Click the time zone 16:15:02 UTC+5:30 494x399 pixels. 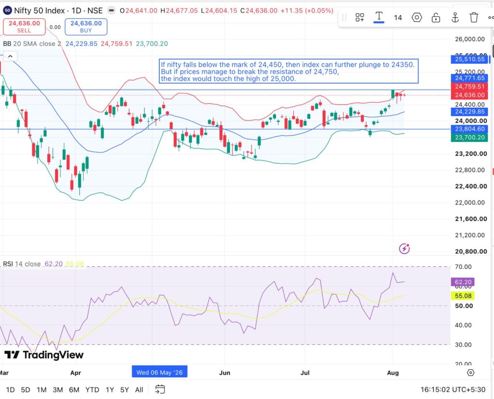pyautogui.click(x=453, y=389)
